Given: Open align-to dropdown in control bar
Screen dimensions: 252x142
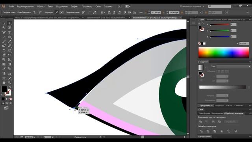Looking at the screenshot, I should coord(103,12).
